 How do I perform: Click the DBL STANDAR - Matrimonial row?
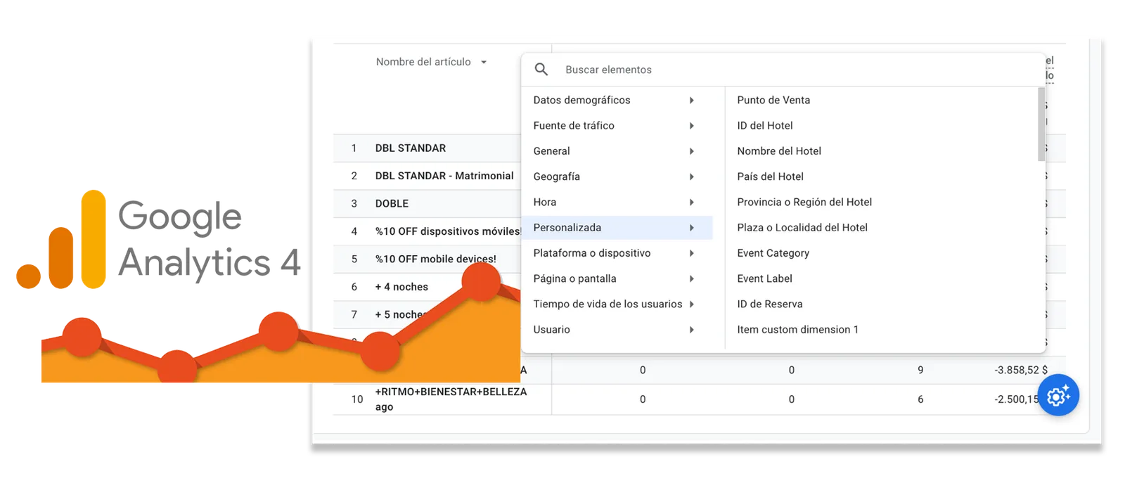click(x=444, y=176)
